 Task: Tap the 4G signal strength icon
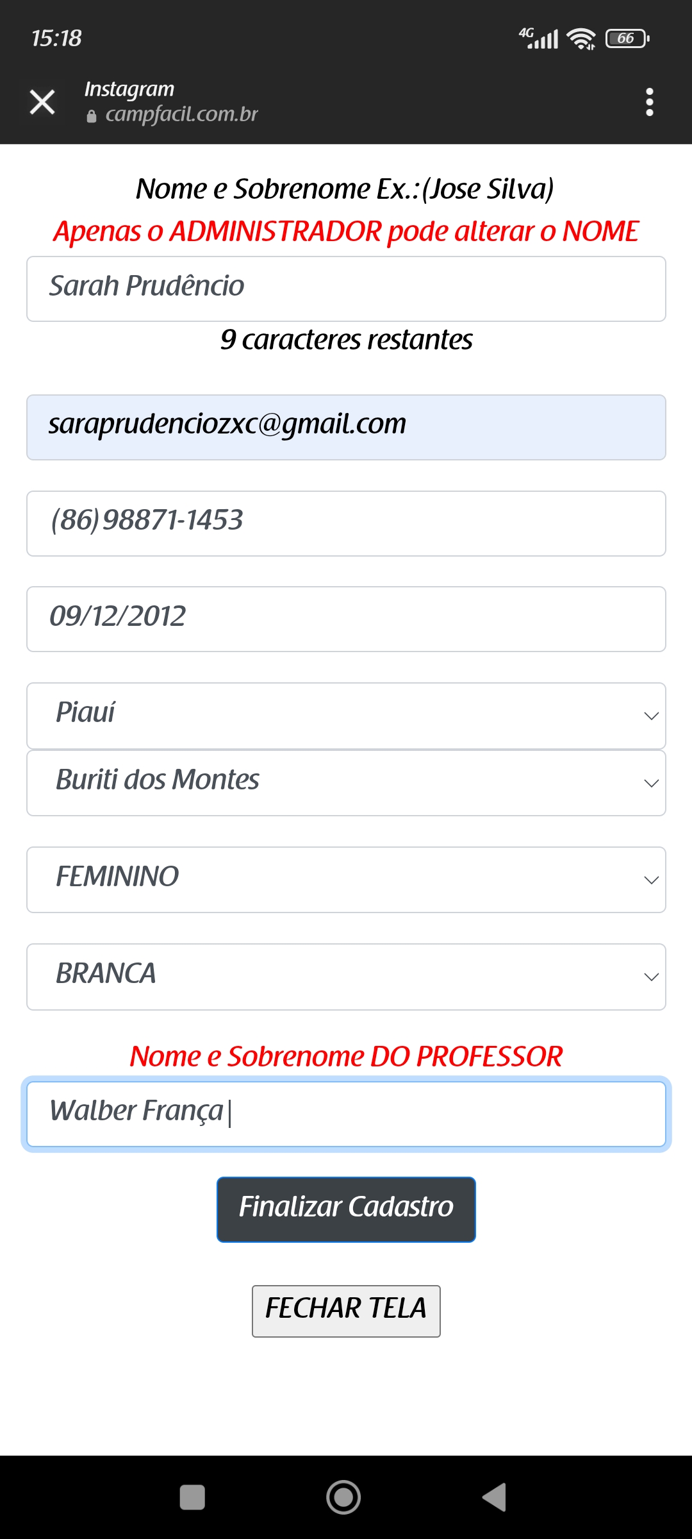(x=539, y=38)
